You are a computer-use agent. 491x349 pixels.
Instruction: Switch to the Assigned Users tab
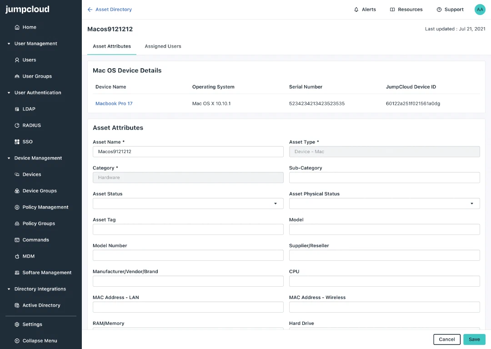pyautogui.click(x=163, y=46)
